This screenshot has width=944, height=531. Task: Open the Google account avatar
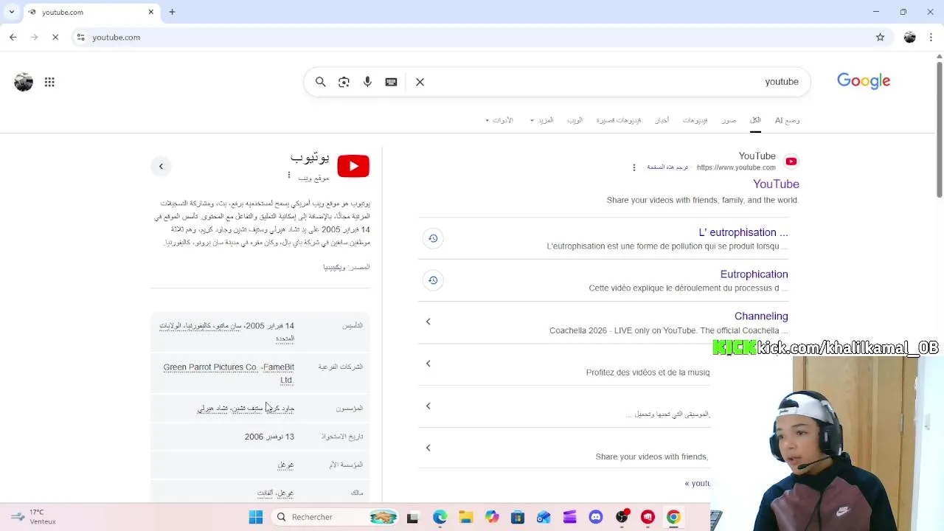pyautogui.click(x=24, y=82)
